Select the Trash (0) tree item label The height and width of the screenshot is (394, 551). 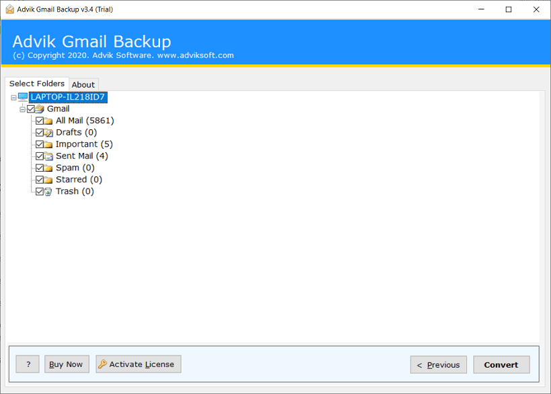click(x=75, y=191)
